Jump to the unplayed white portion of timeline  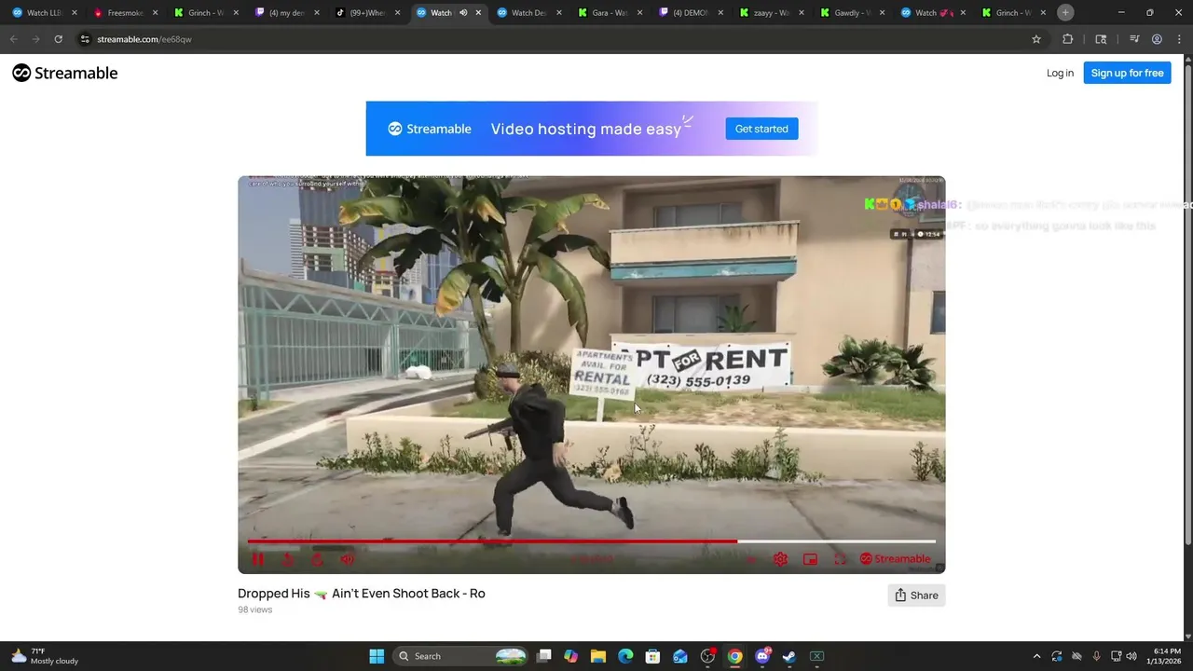tap(836, 541)
